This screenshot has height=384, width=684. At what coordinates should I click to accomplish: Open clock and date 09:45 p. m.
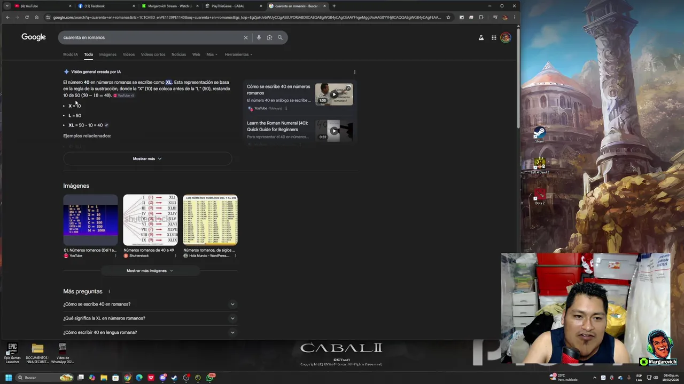[671, 378]
